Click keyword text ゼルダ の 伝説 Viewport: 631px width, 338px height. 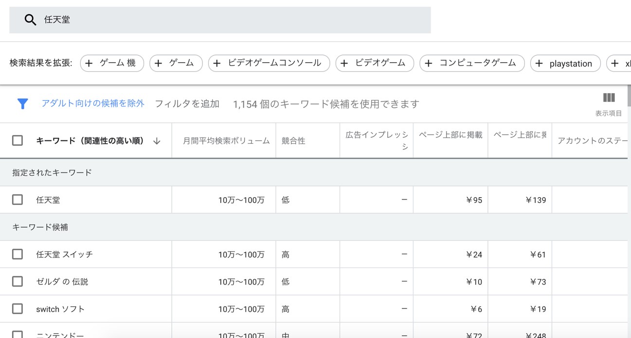(x=62, y=282)
